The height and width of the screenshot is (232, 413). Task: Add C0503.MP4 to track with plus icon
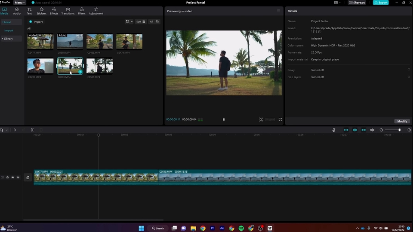pyautogui.click(x=80, y=72)
